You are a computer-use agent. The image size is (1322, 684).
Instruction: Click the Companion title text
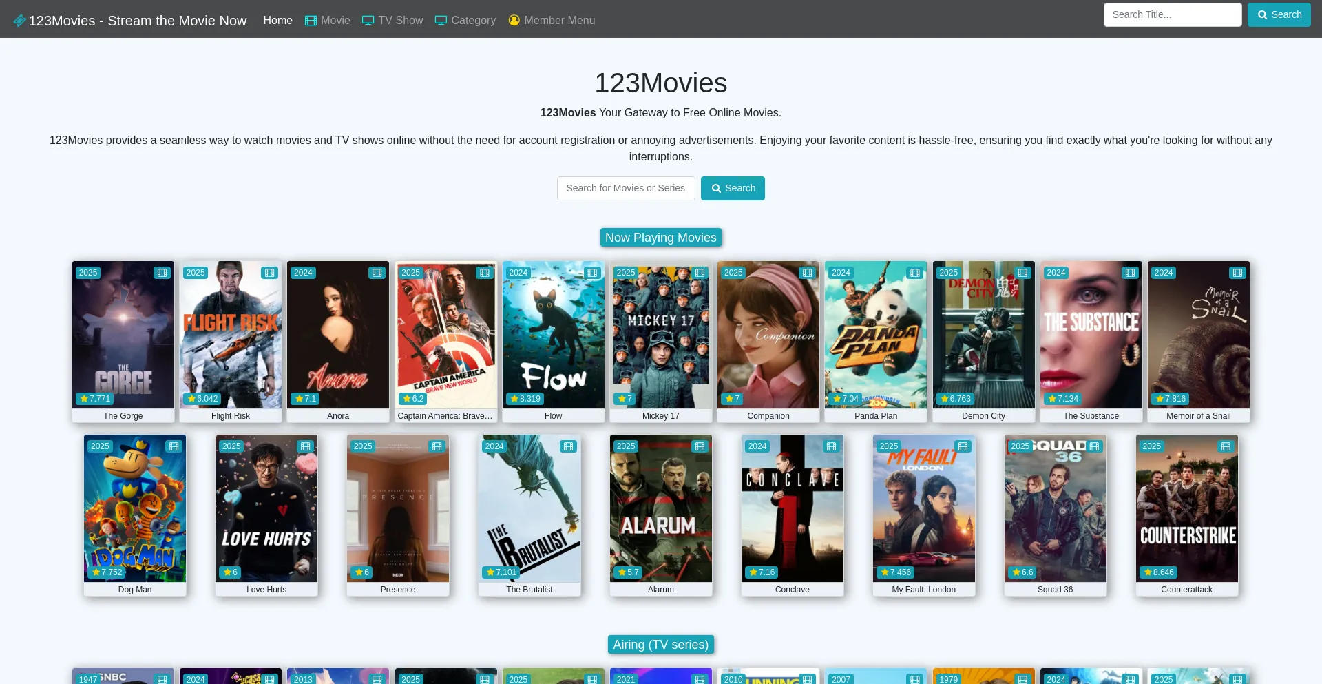pyautogui.click(x=768, y=416)
